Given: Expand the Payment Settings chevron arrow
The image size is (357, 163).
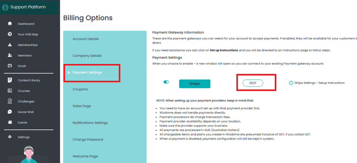Looking at the screenshot, I should [x=69, y=73].
